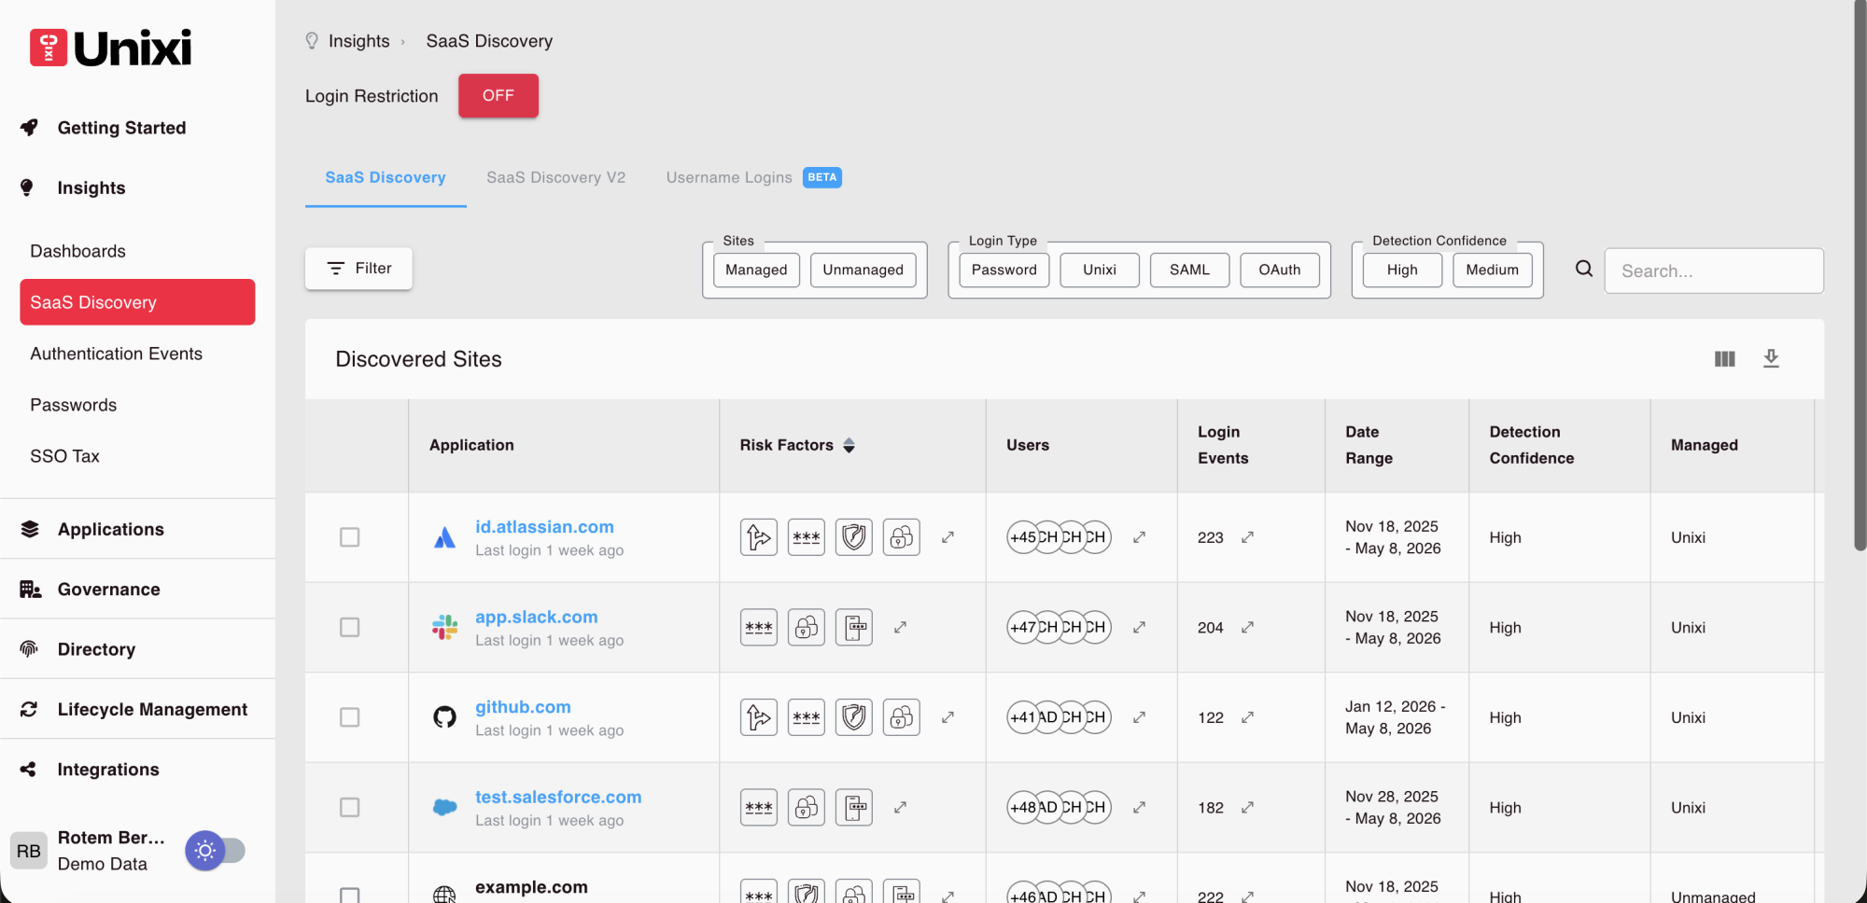
Task: Select the SaaS Discovery tab
Action: click(x=386, y=177)
